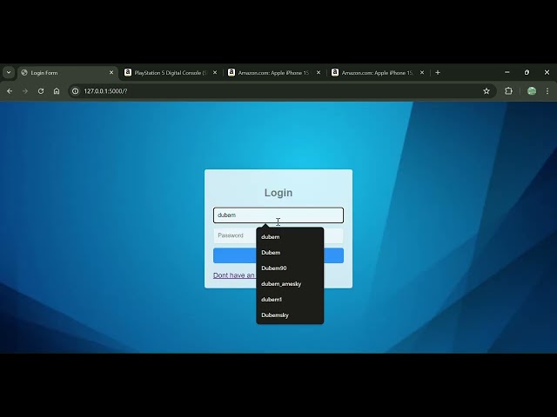Viewport: 557px width, 417px height.
Task: Click the Password input field
Action: (x=234, y=235)
